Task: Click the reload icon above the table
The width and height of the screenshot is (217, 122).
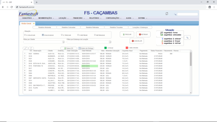Action: click(x=31, y=48)
